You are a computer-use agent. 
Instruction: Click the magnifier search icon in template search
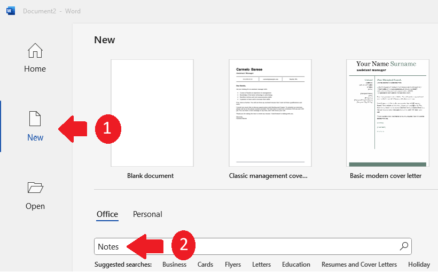click(x=404, y=246)
